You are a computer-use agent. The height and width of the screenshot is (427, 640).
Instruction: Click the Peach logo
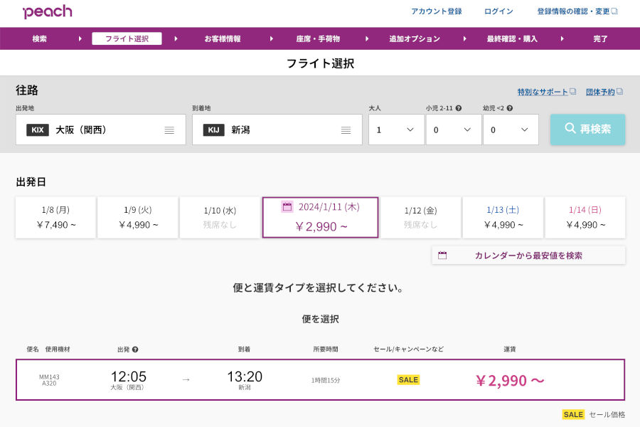[x=47, y=12]
